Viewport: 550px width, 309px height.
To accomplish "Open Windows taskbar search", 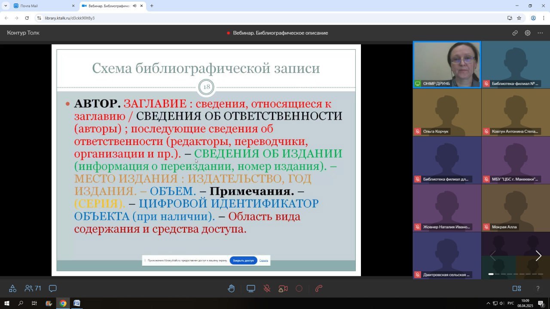I will pos(21,303).
